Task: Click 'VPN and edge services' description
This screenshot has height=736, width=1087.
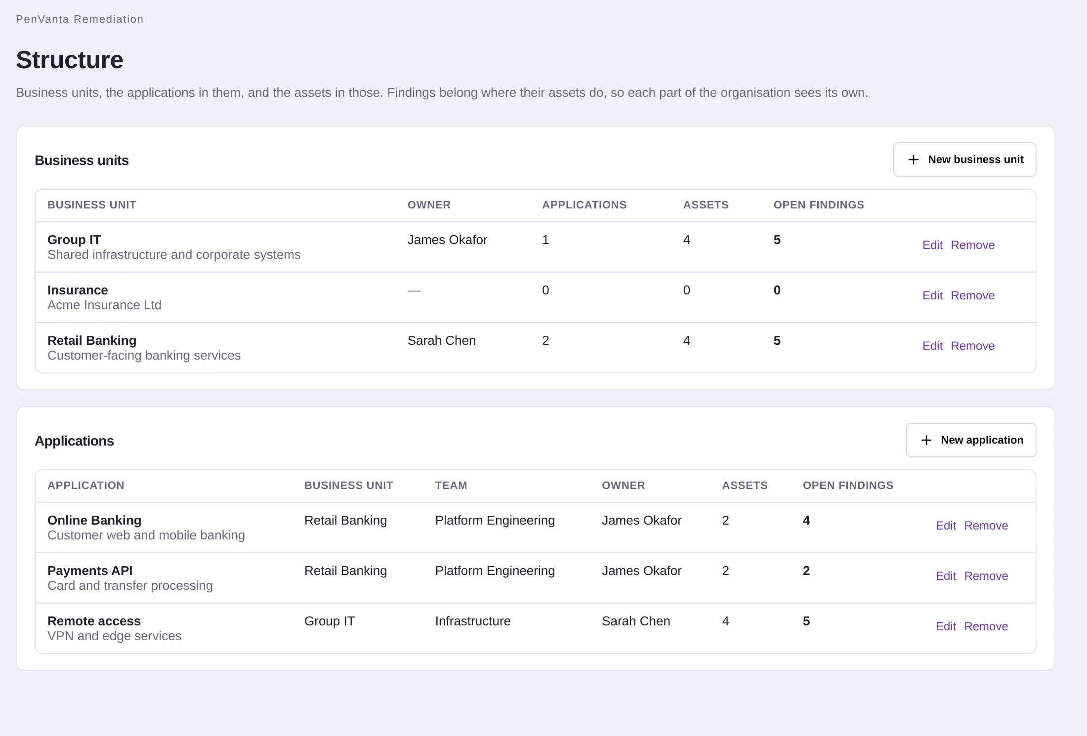Action: 114,636
